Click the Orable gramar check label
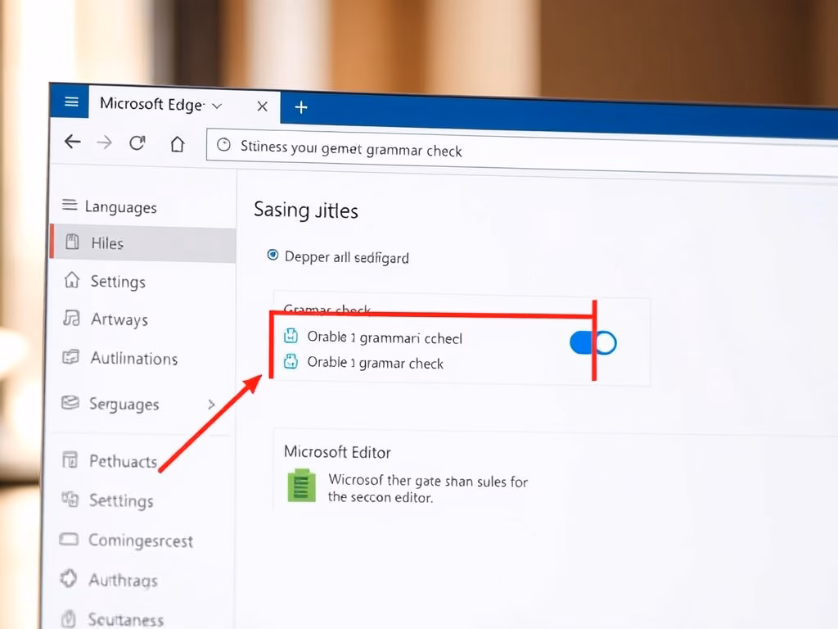Screen dimensions: 838x629 click(375, 363)
